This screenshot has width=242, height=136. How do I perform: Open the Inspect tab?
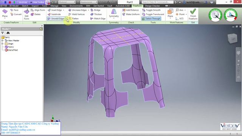pyautogui.click(x=35, y=6)
